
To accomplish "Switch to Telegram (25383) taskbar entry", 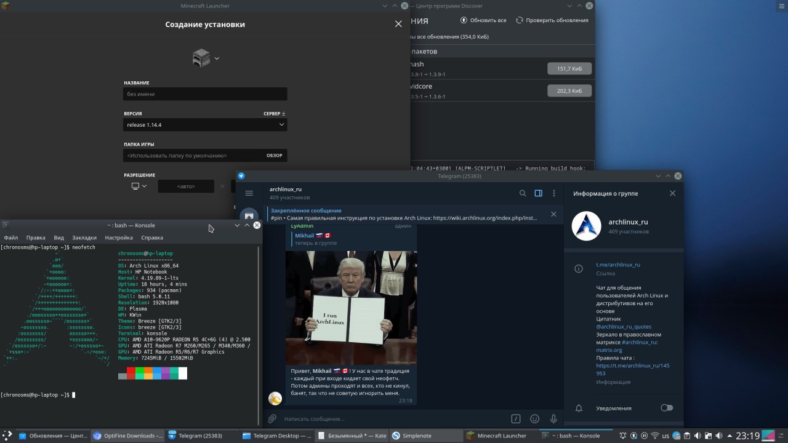I will tap(202, 436).
